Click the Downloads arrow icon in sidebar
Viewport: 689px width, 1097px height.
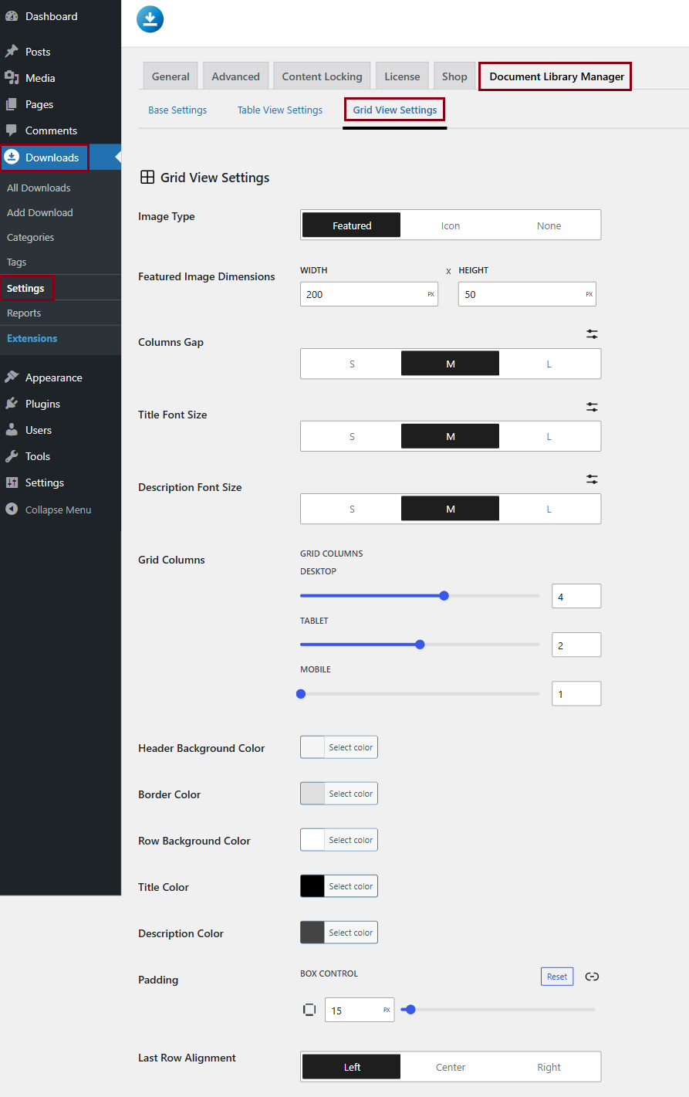(x=12, y=157)
